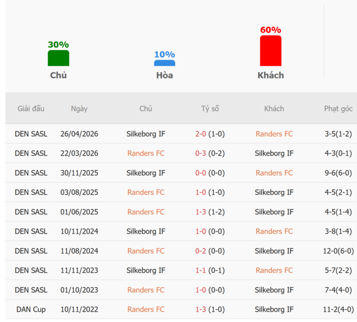Click the 1-3 (1-2) score
Screen dimensions: 357x322
pyautogui.click(x=210, y=212)
